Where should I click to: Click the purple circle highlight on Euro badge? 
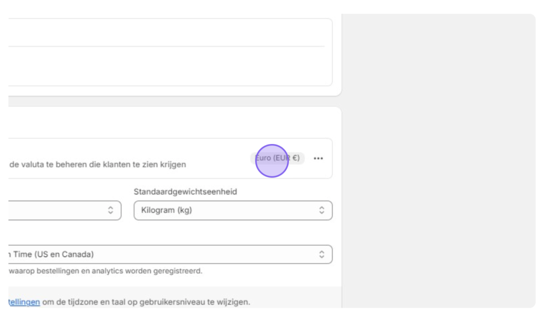[272, 161]
